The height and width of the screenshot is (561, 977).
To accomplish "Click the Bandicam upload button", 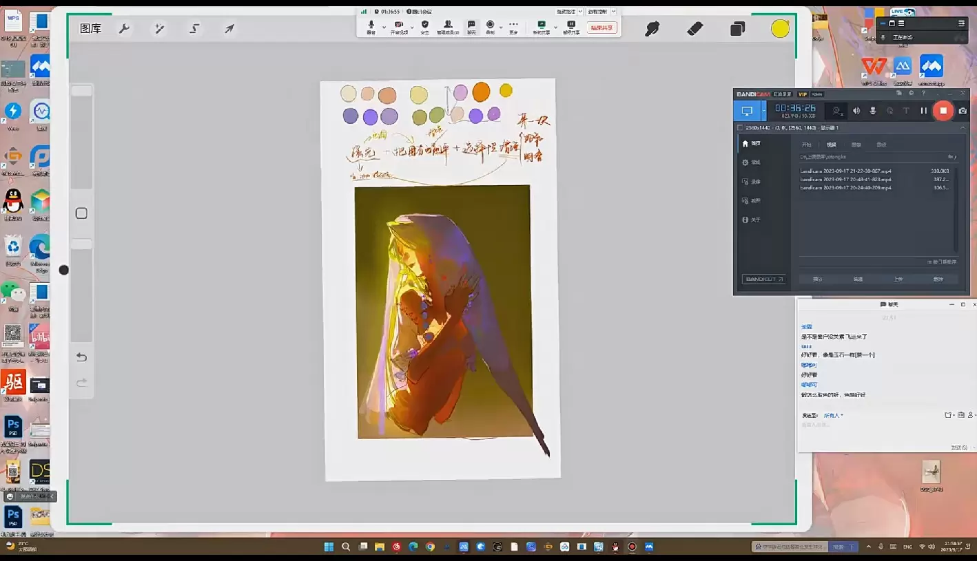I will point(898,279).
